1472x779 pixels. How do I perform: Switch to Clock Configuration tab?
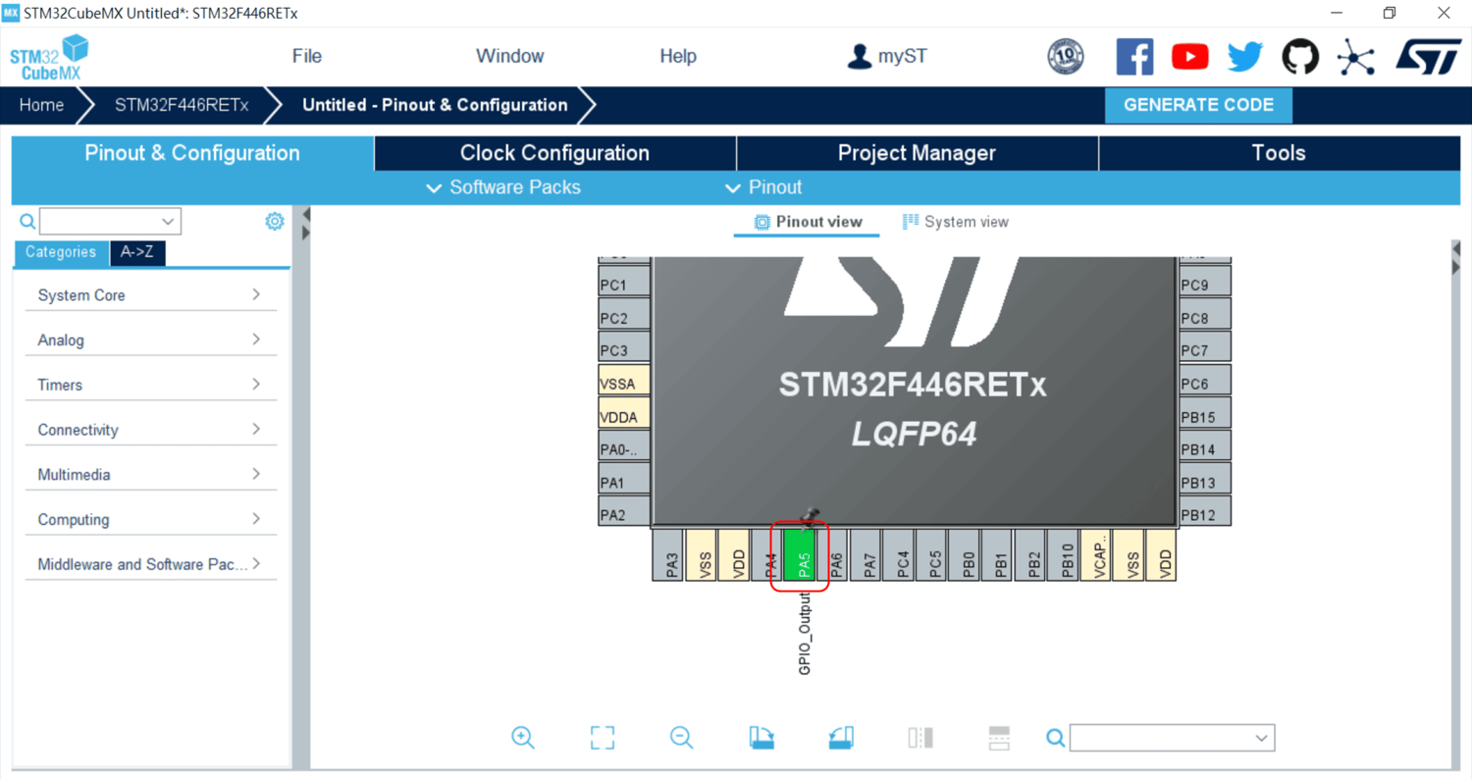pyautogui.click(x=554, y=153)
